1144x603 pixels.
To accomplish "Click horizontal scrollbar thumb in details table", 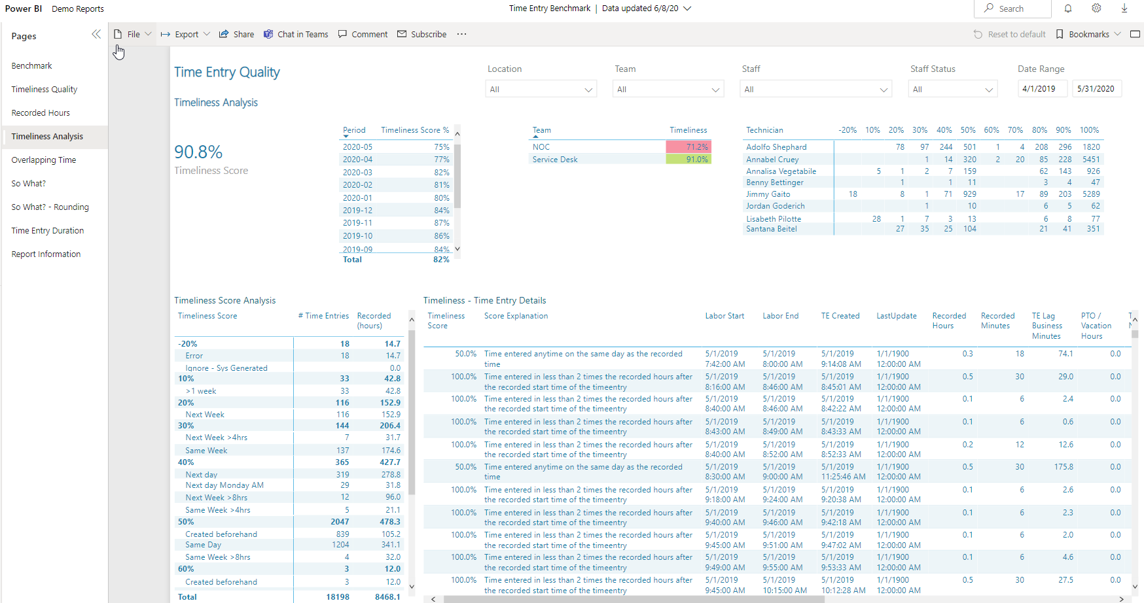I will [x=634, y=598].
